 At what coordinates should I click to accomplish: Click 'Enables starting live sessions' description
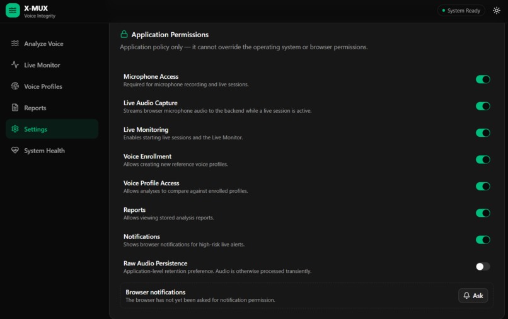point(183,137)
